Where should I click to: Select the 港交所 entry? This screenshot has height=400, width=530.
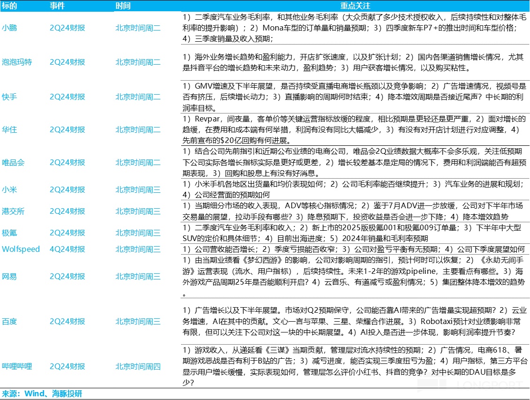[13, 211]
